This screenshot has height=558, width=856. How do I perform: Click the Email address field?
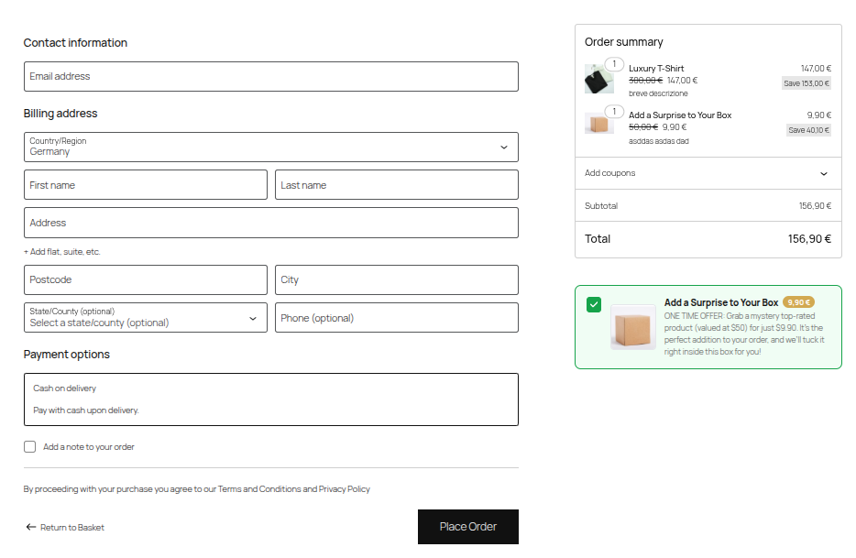click(x=270, y=76)
